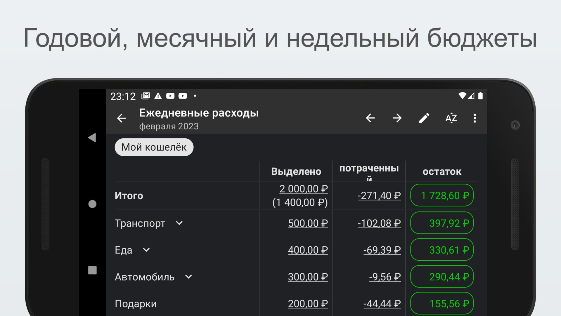Tap the pencil edit icon
This screenshot has width=561, height=316.
(424, 118)
